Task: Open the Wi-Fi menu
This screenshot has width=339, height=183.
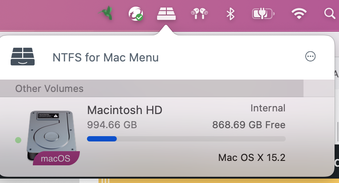Action: pyautogui.click(x=300, y=14)
